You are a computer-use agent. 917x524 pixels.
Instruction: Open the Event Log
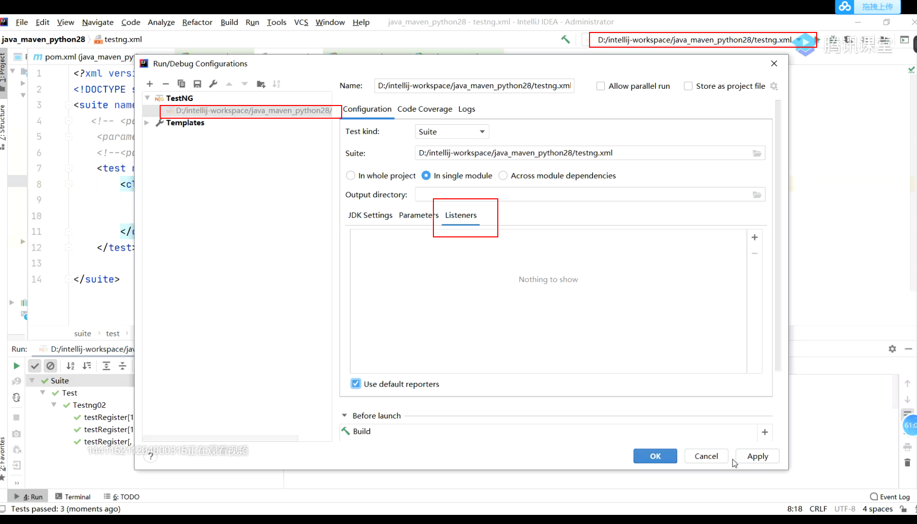[890, 497]
